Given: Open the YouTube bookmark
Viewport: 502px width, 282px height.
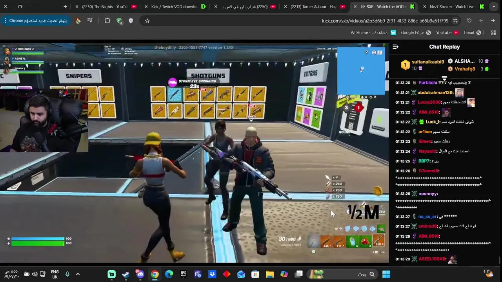Looking at the screenshot, I should (x=447, y=33).
